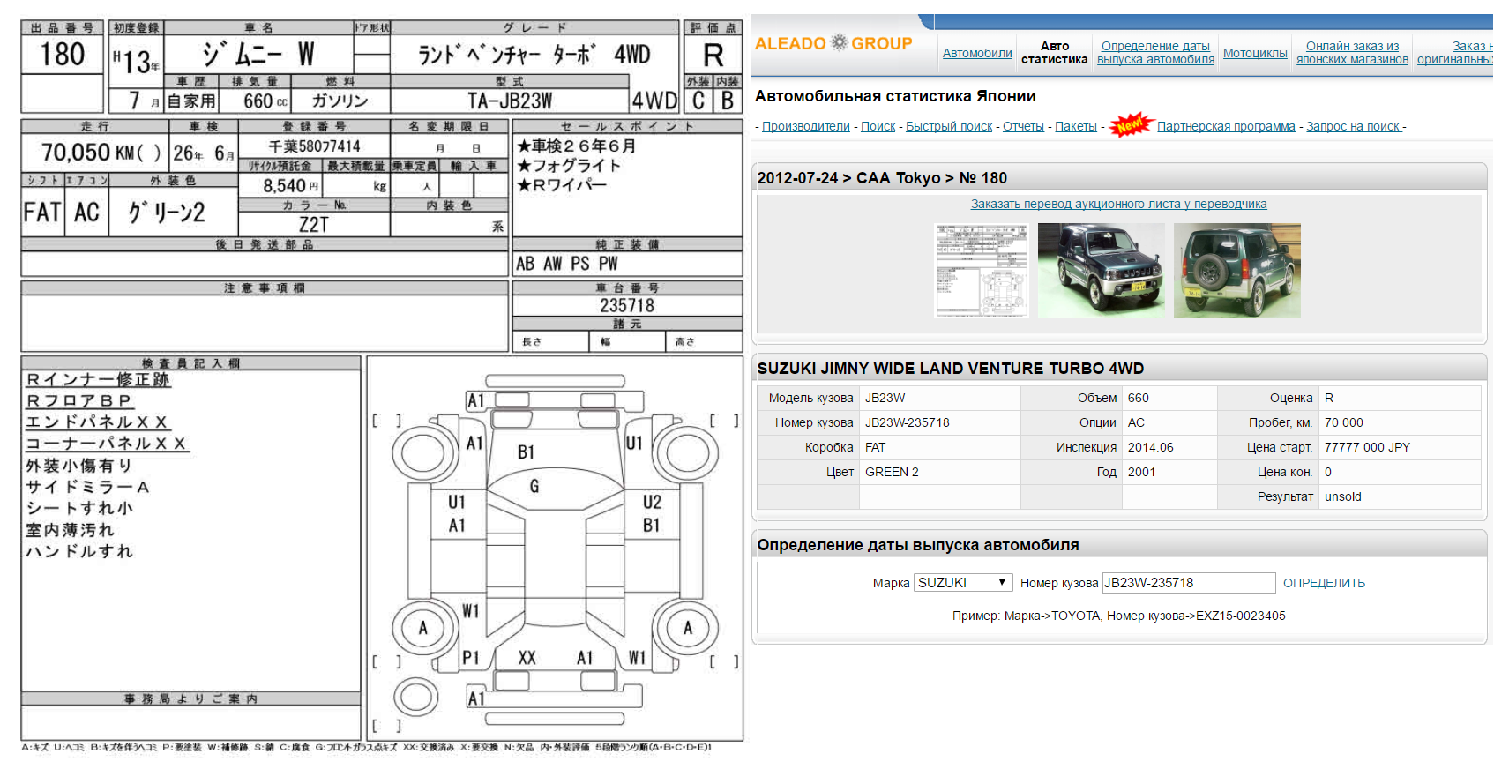Screen dimensions: 1494x769
Task: Click the body number input field
Action: [x=1188, y=583]
